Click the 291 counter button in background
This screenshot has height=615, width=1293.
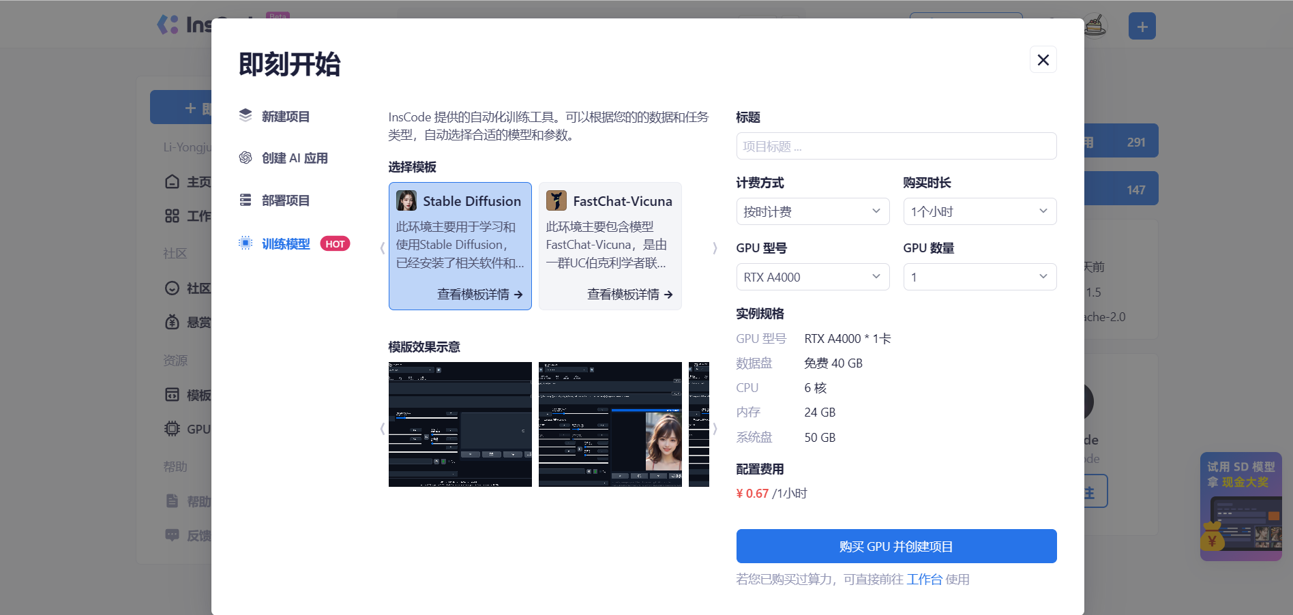1121,141
